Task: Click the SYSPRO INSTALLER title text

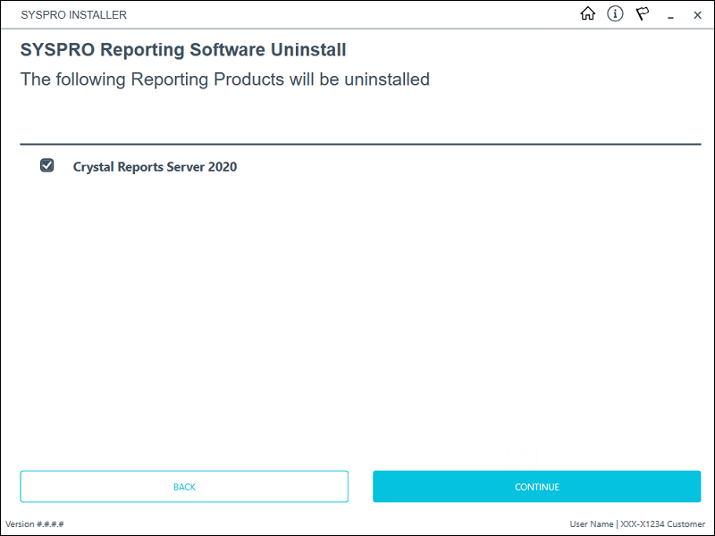Action: (73, 15)
